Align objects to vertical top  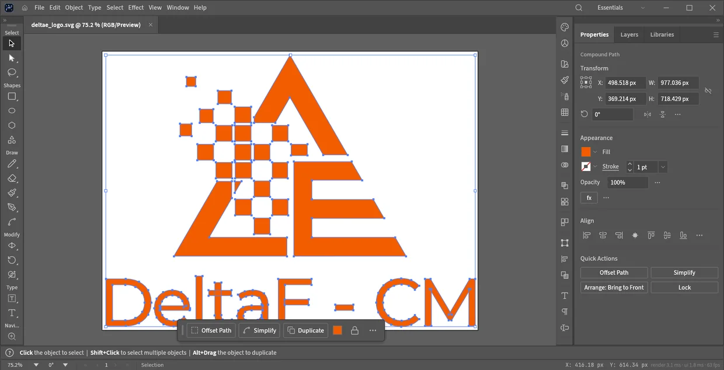(x=651, y=235)
